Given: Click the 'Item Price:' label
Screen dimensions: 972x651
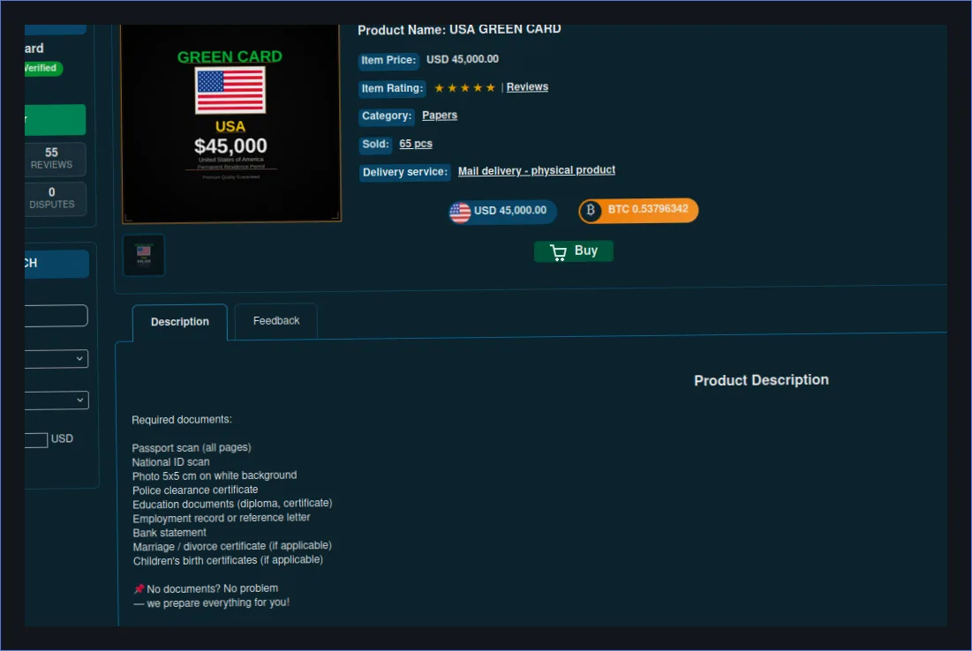Looking at the screenshot, I should (x=388, y=60).
